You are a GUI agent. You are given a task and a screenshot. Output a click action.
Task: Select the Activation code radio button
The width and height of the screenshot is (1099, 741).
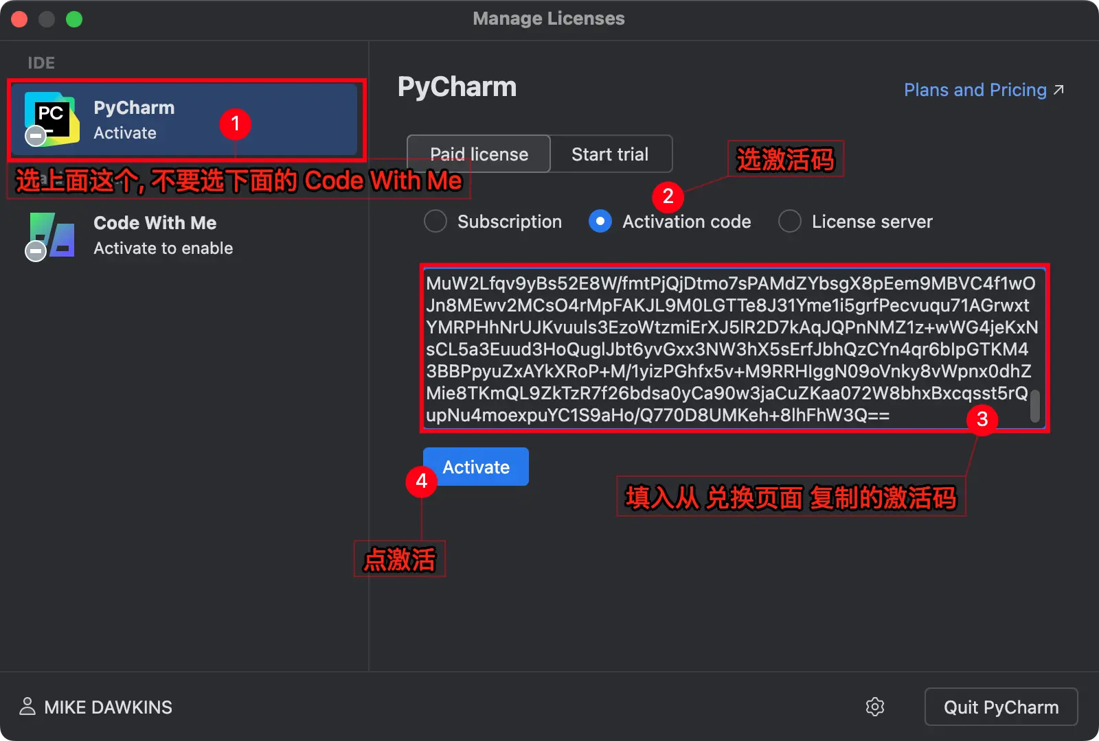click(600, 221)
